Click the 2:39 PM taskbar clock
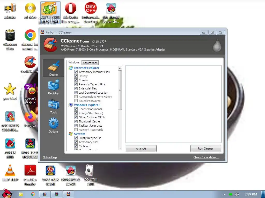 [x=251, y=194]
